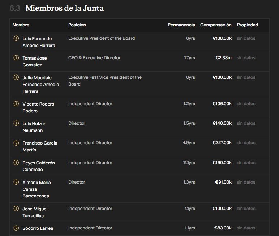The height and width of the screenshot is (236, 279).
Task: Open Tomas Jose Gonzalez name link
Action: click(x=35, y=61)
